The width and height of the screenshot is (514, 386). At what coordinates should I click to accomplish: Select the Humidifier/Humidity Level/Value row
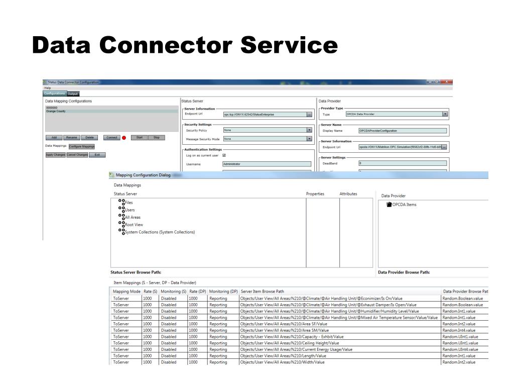[299, 311]
